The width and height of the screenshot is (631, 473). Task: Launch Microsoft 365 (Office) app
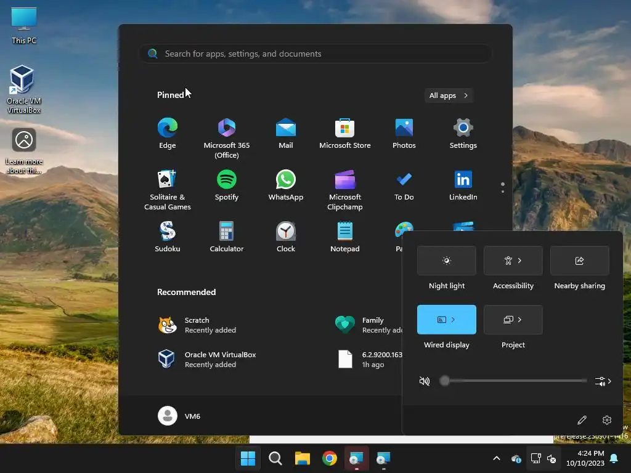pos(227,139)
